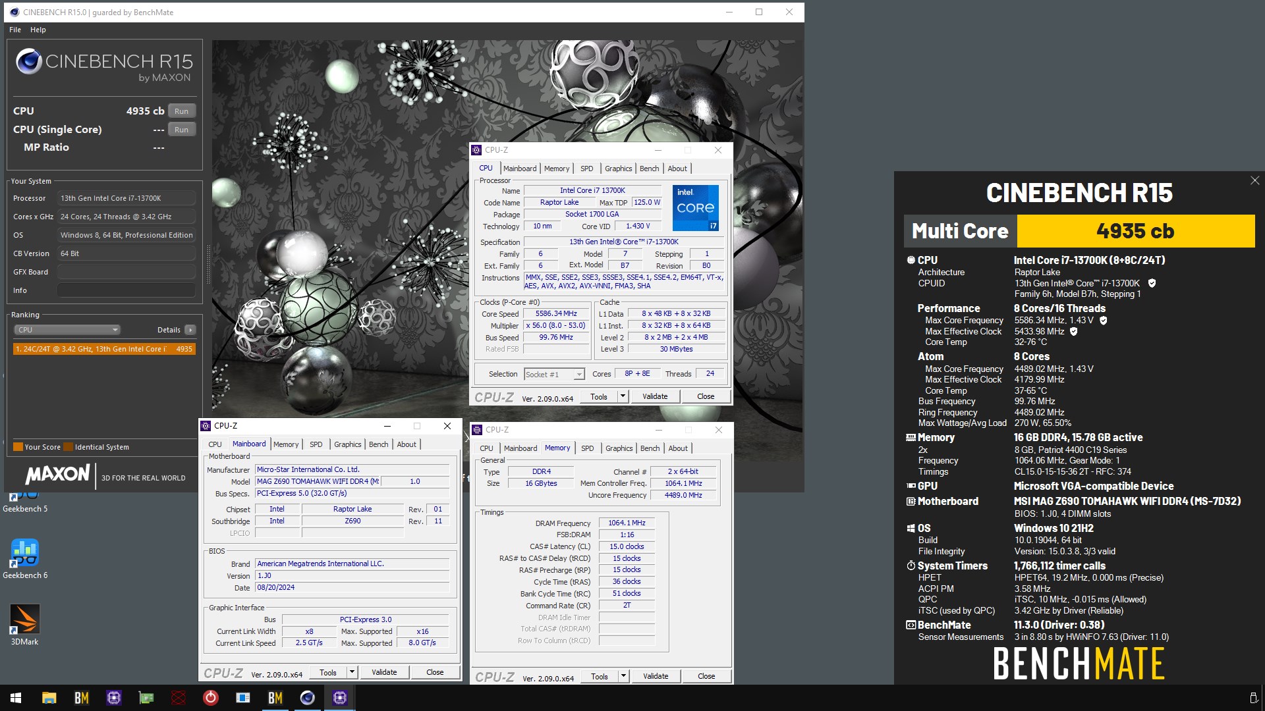Run the CPU multi-core benchmark

point(182,111)
